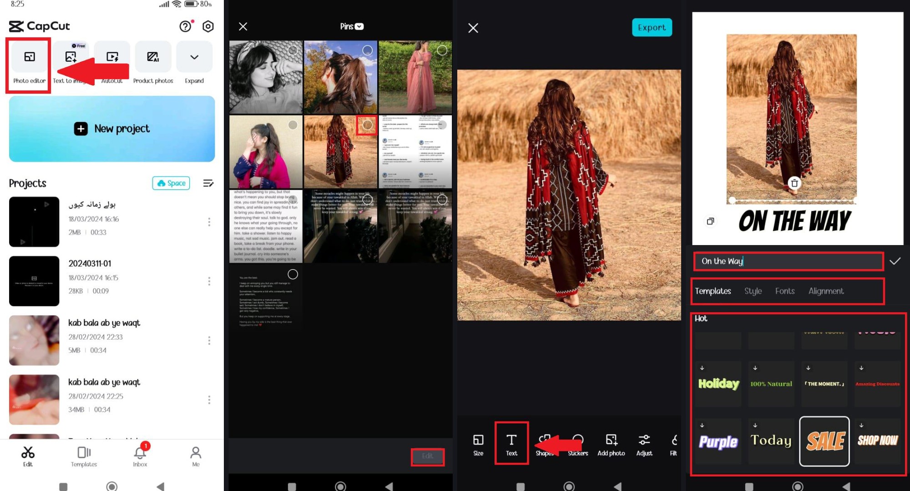
Task: Switch to the Fonts tab
Action: click(785, 291)
